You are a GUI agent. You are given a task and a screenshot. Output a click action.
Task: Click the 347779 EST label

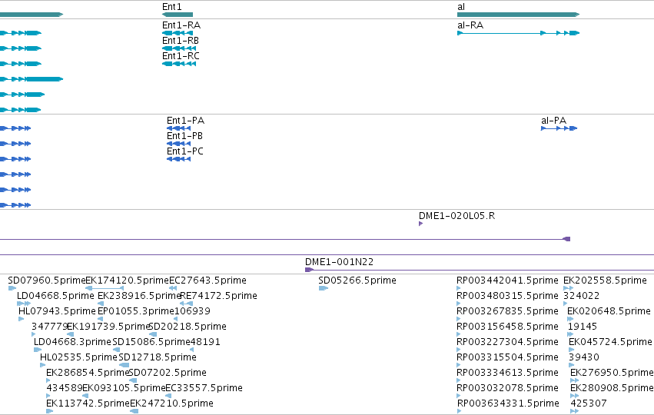(50, 327)
